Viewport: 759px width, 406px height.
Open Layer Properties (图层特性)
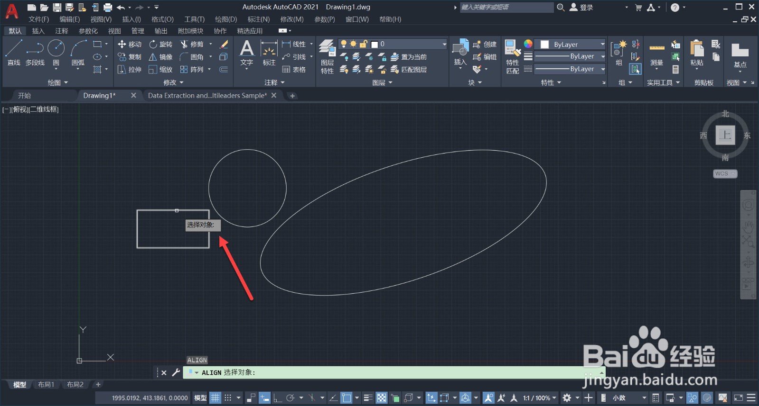click(x=327, y=57)
